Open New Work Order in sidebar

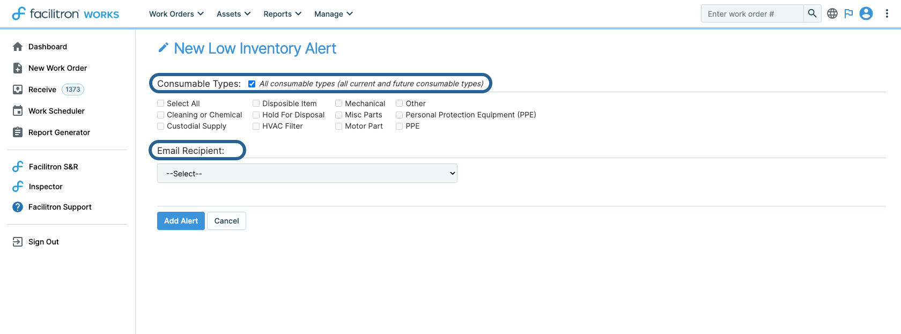click(57, 68)
